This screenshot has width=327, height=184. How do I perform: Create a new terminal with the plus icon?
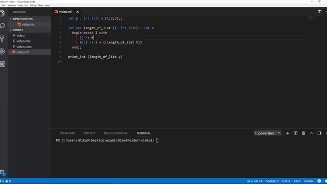point(288,133)
